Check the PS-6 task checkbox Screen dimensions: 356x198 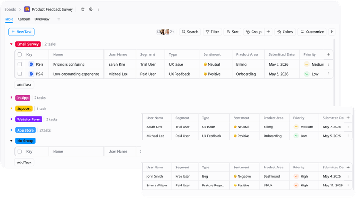pyautogui.click(x=19, y=74)
